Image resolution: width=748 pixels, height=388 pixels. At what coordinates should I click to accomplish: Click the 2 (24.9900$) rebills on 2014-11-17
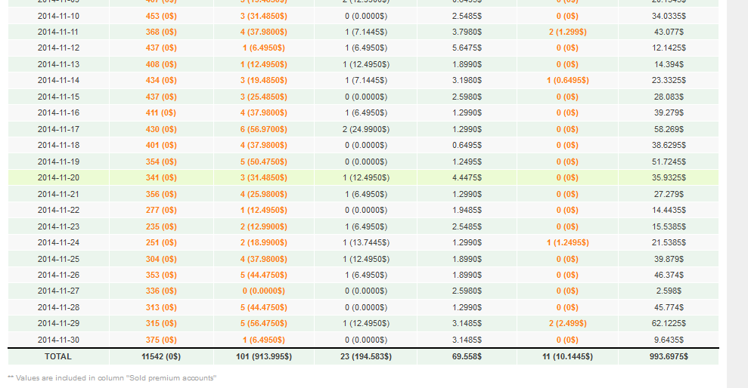point(366,129)
